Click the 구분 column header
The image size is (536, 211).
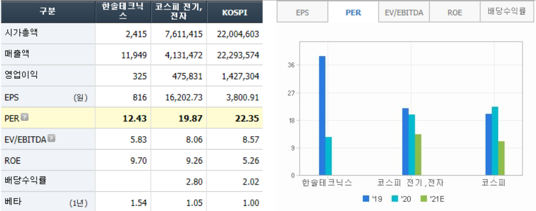tap(48, 12)
